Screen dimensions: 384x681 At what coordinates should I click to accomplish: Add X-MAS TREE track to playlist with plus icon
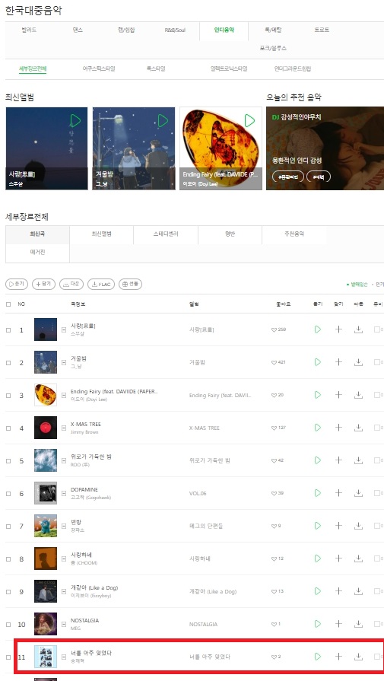338,428
